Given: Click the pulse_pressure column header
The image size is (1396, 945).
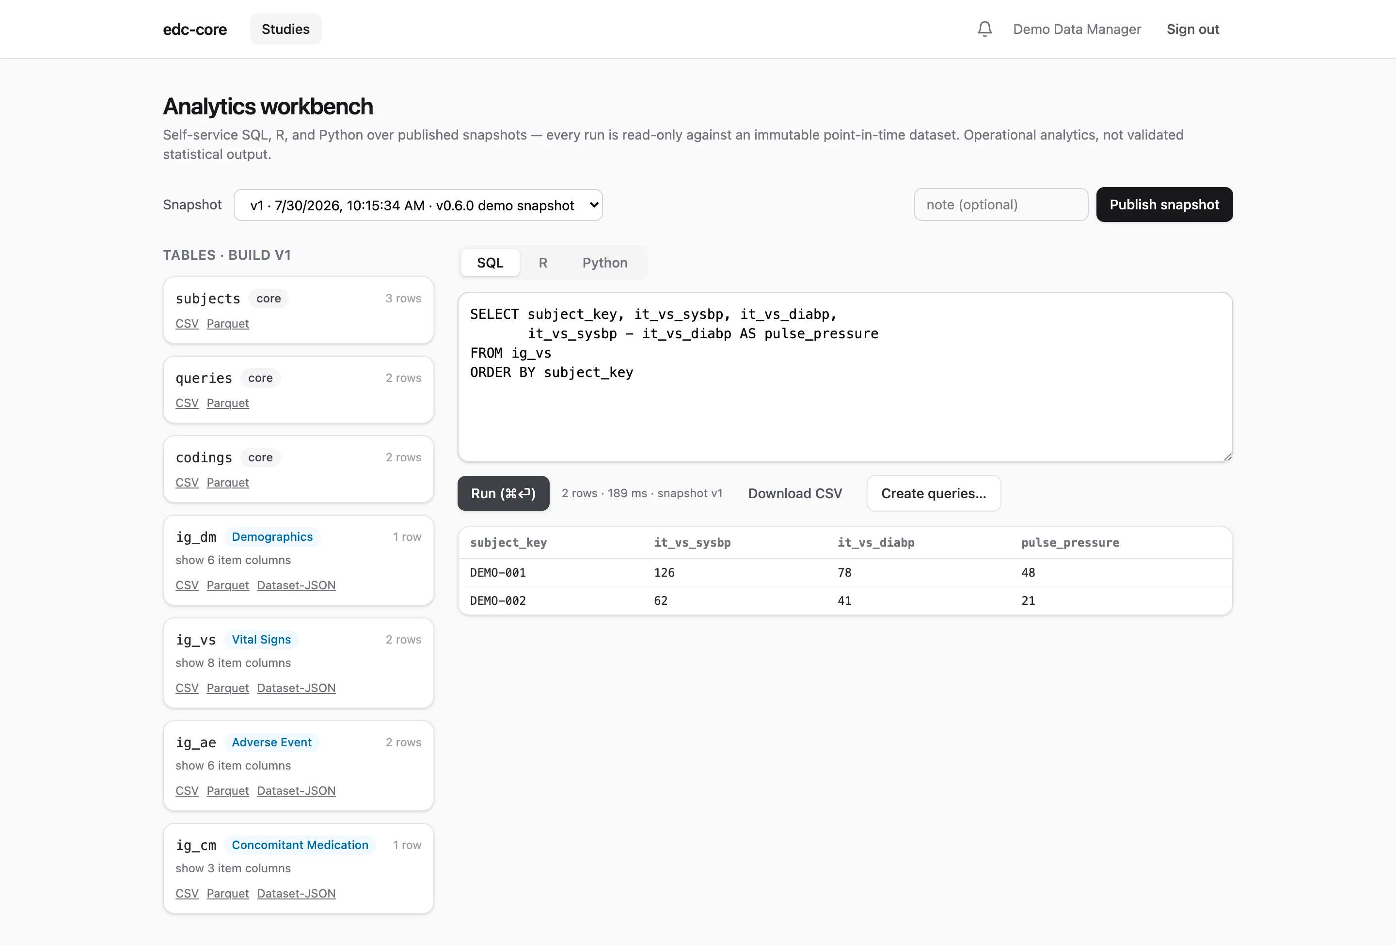Looking at the screenshot, I should [x=1070, y=543].
